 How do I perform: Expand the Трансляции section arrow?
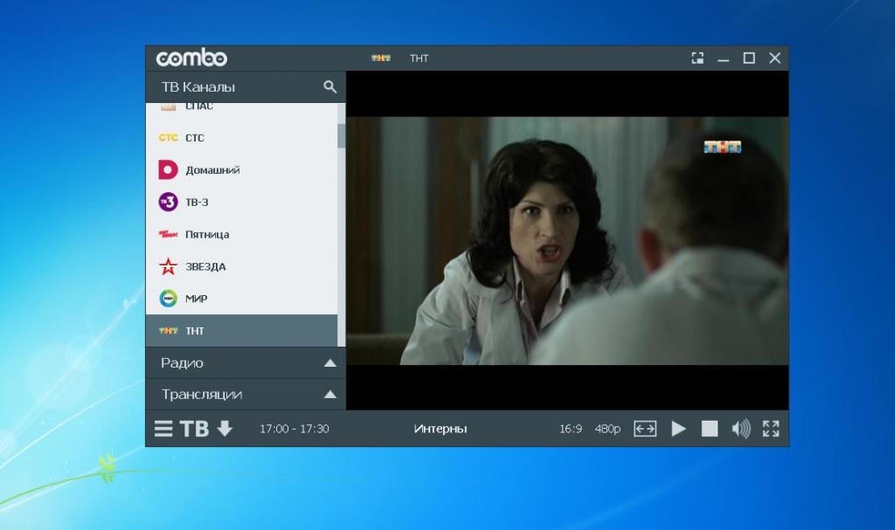point(330,394)
